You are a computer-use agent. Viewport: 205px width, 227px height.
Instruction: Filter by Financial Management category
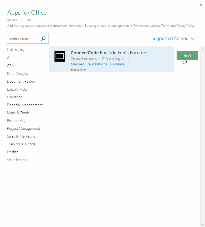pyautogui.click(x=25, y=105)
